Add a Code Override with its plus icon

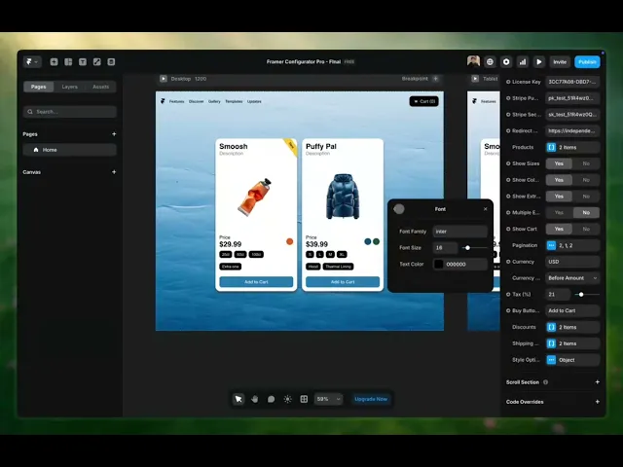[597, 402]
